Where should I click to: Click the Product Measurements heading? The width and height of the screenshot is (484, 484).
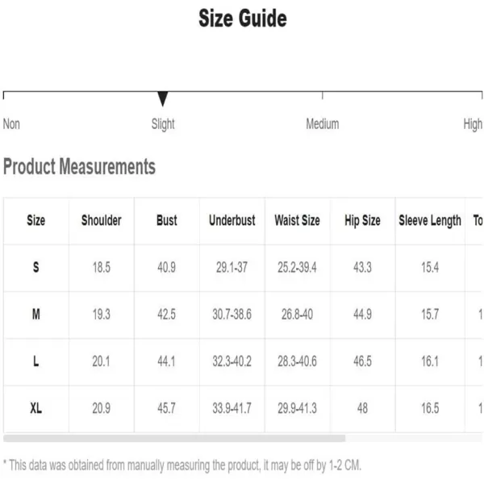79,167
